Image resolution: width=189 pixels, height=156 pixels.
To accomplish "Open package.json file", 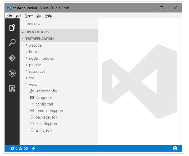I will tap(47, 117).
